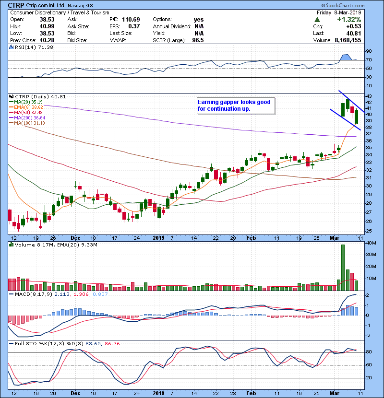384x398 pixels.
Task: Click the 'Earning gapper looks good' annotation box
Action: coord(236,105)
